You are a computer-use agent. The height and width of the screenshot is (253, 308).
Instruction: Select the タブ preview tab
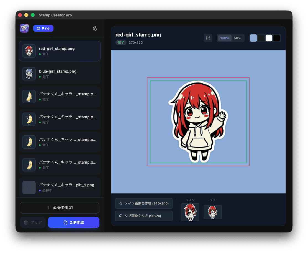(x=212, y=212)
